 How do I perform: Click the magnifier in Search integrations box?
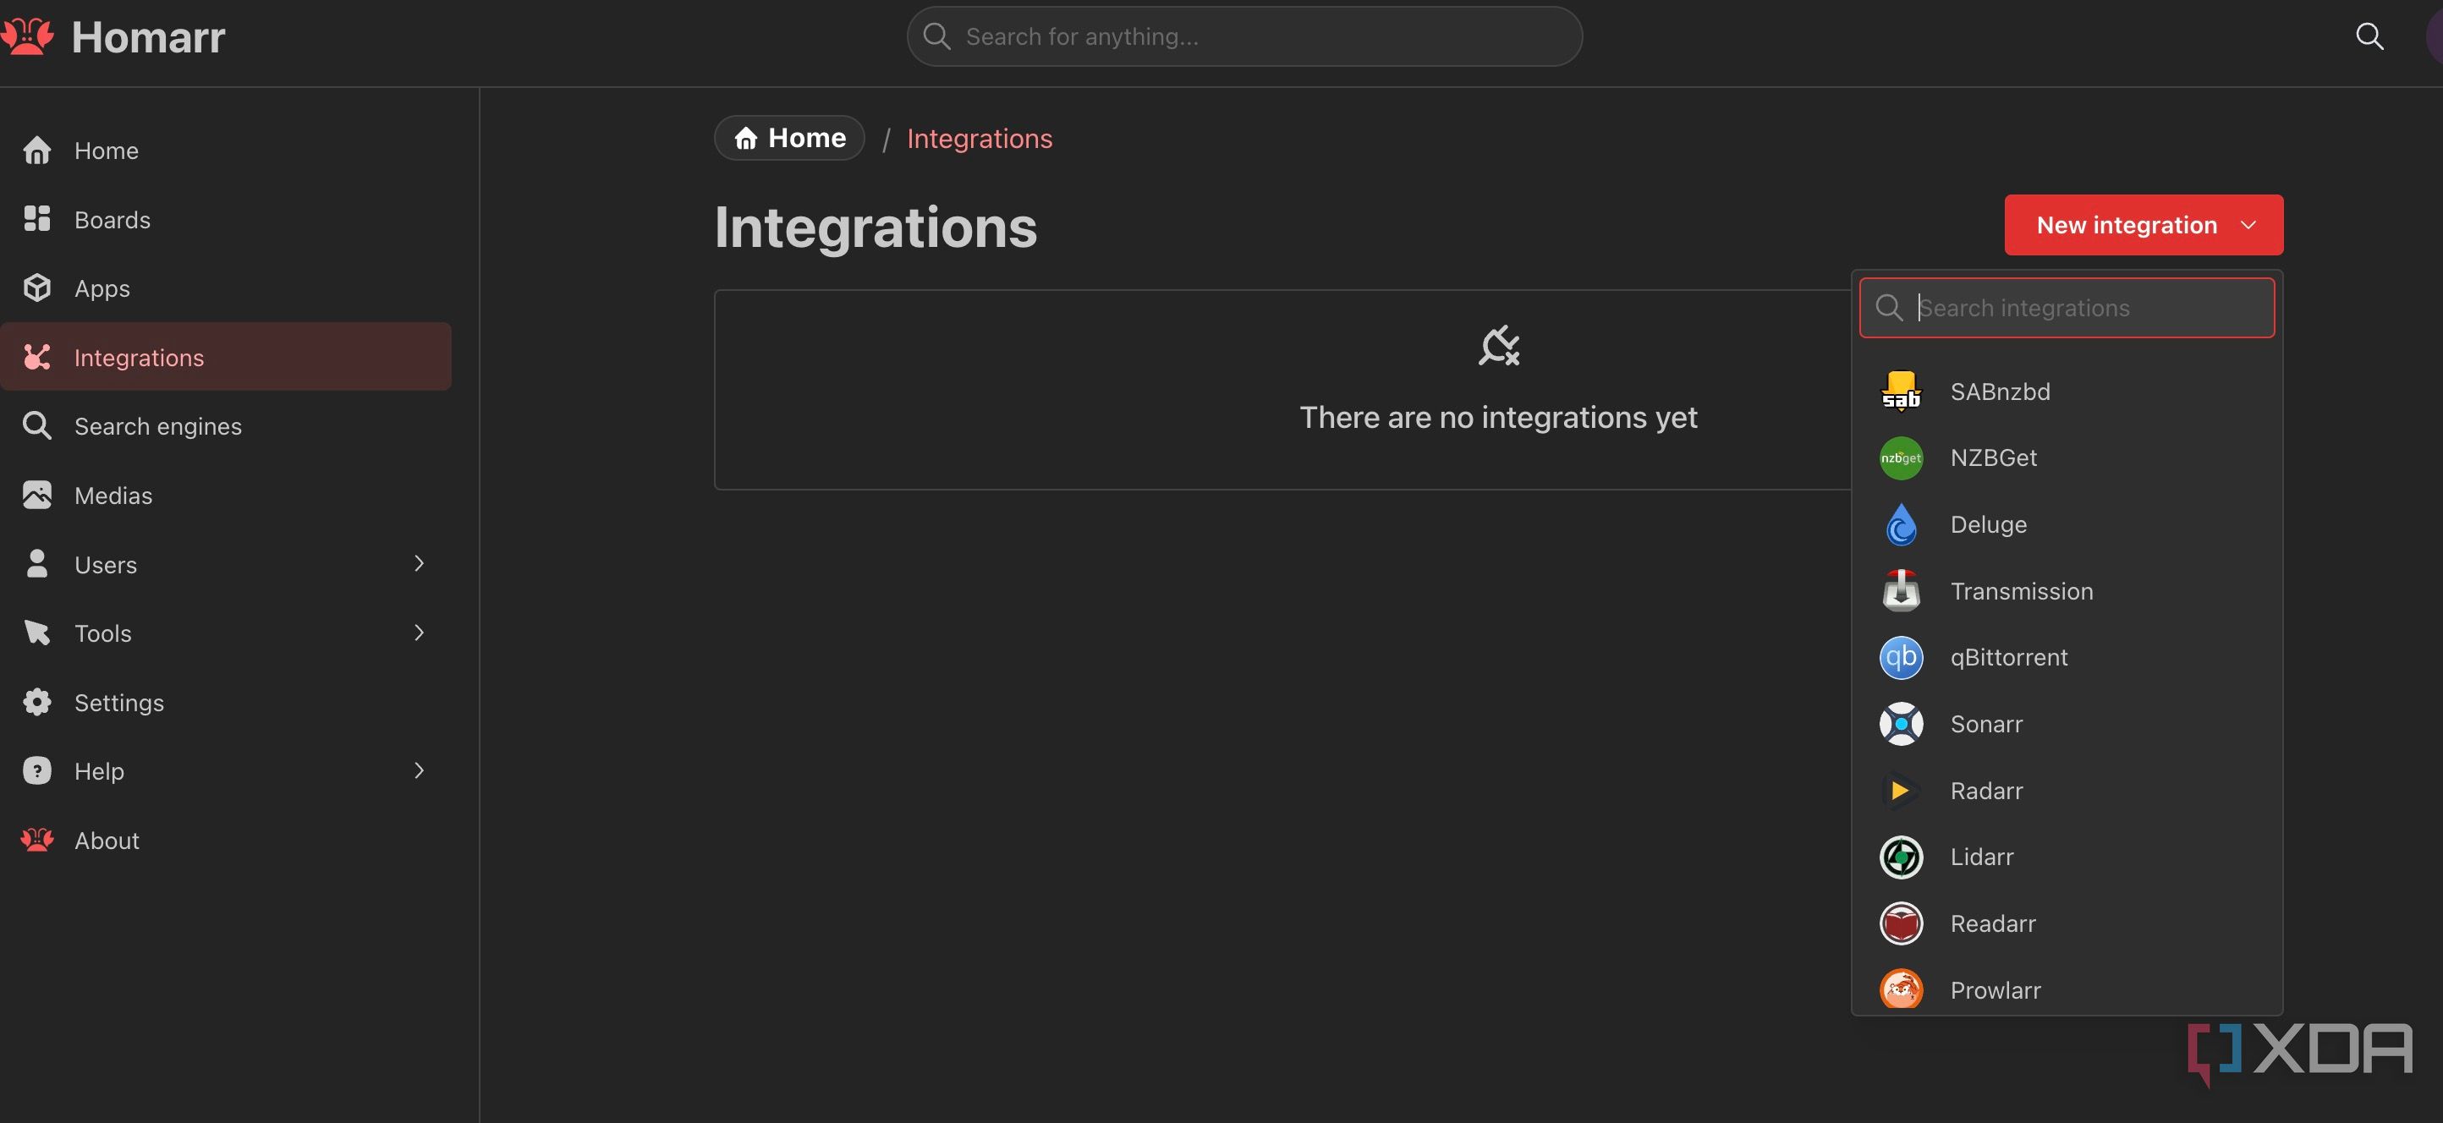(1889, 308)
